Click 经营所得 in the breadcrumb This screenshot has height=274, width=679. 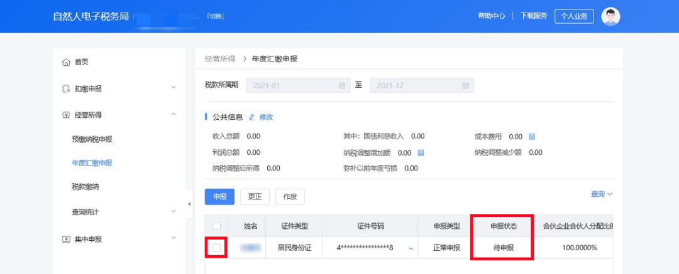220,59
